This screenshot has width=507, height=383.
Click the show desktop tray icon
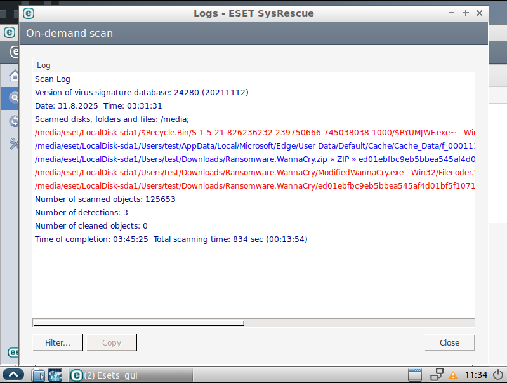coord(415,375)
